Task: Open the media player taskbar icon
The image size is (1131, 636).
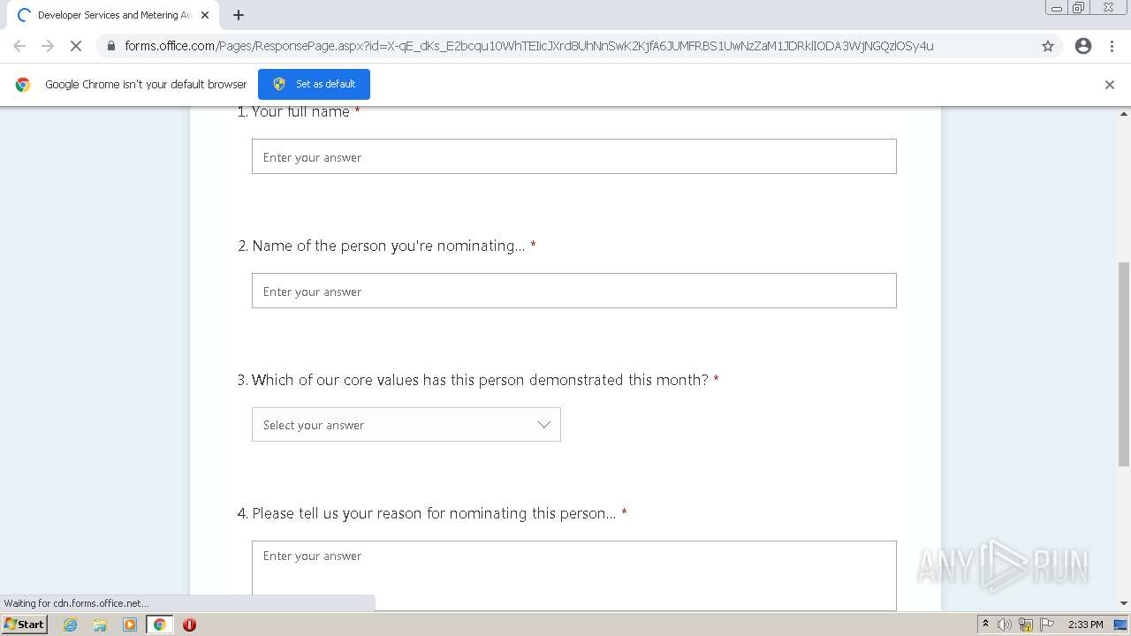Action: point(130,625)
